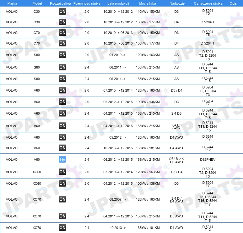Click the Marka column header
Screen dimensions: 243x233
pyautogui.click(x=12, y=3)
